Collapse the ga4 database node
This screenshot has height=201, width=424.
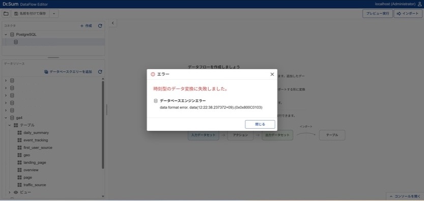pyautogui.click(x=6, y=118)
